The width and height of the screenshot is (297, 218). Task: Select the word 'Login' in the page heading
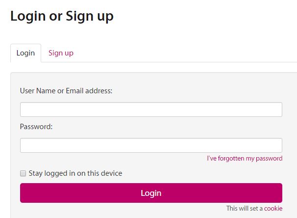pos(28,16)
